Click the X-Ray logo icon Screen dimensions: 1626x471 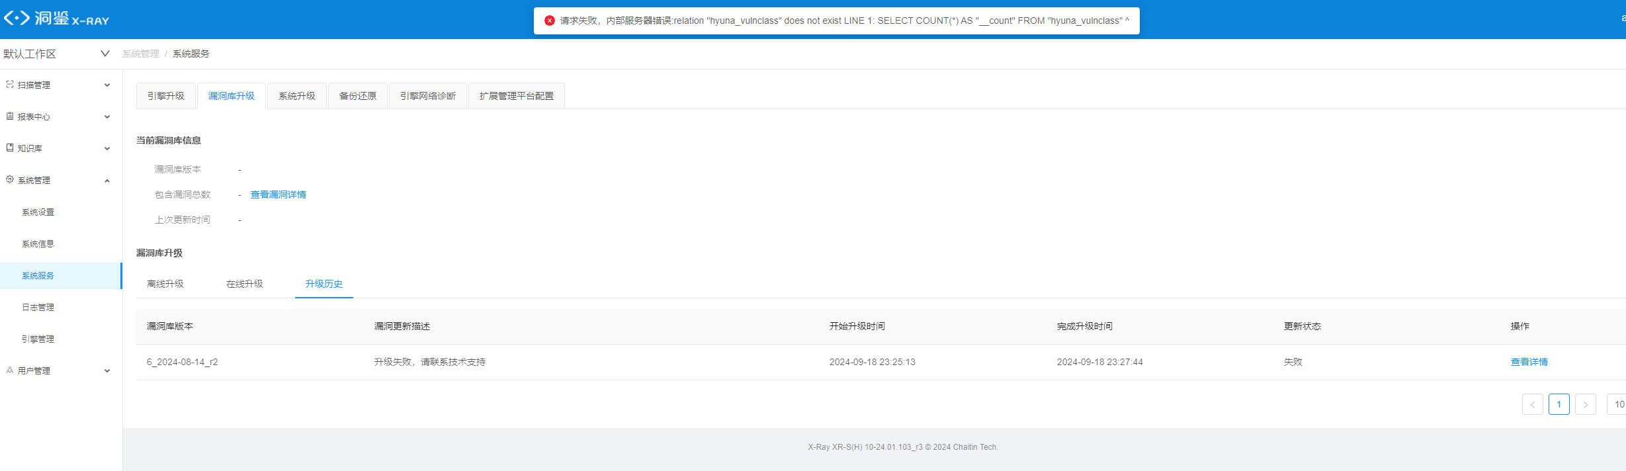[x=17, y=19]
